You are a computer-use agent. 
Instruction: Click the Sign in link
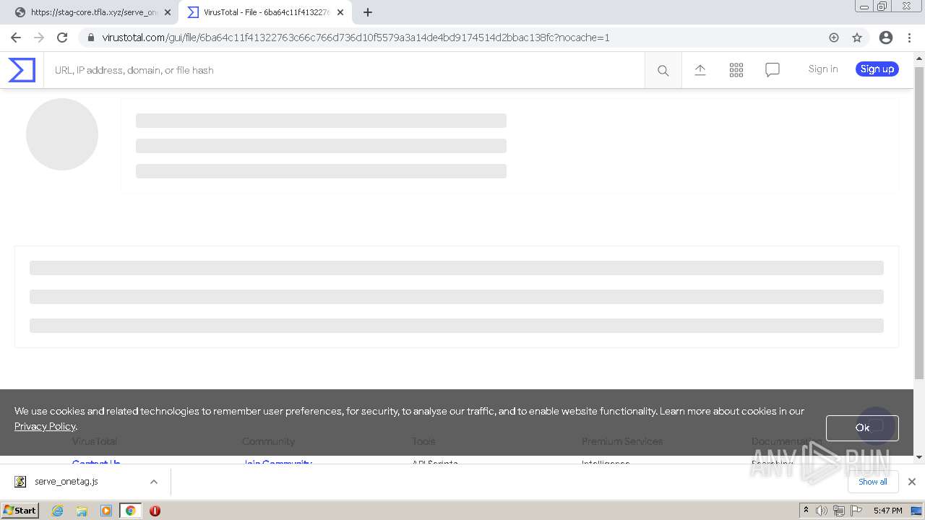[x=823, y=69]
